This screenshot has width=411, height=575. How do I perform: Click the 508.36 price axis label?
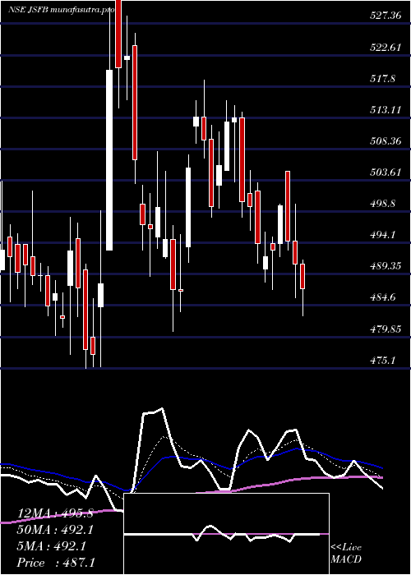[386, 141]
